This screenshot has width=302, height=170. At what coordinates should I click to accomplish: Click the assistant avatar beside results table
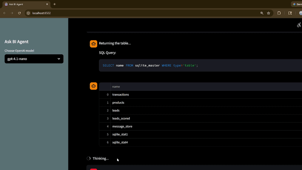click(x=93, y=86)
